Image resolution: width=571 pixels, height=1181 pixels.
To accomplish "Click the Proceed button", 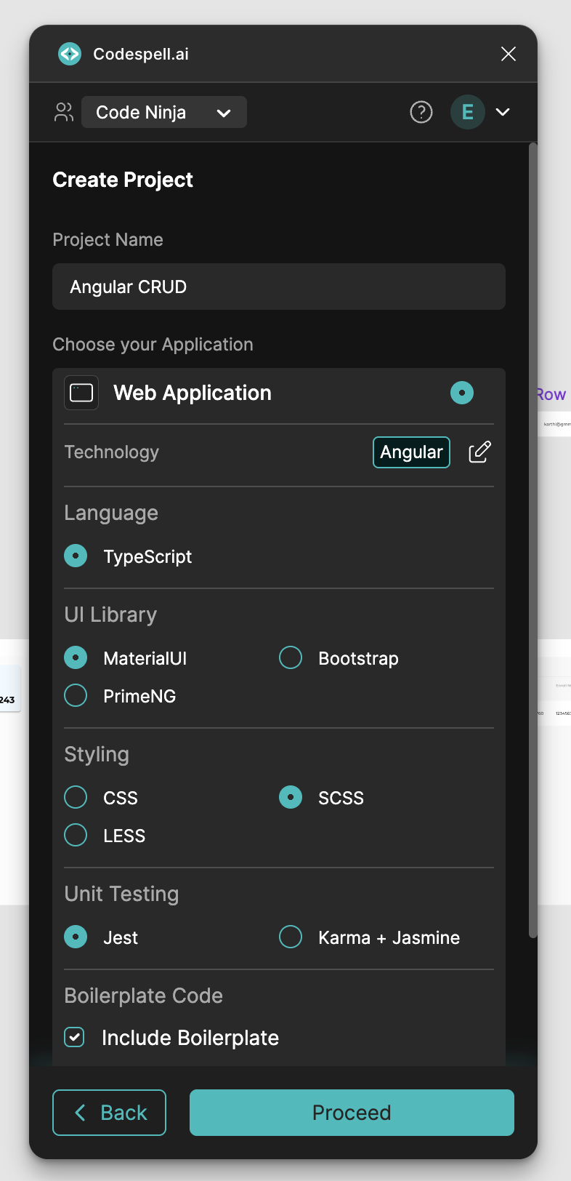I will 352,1113.
